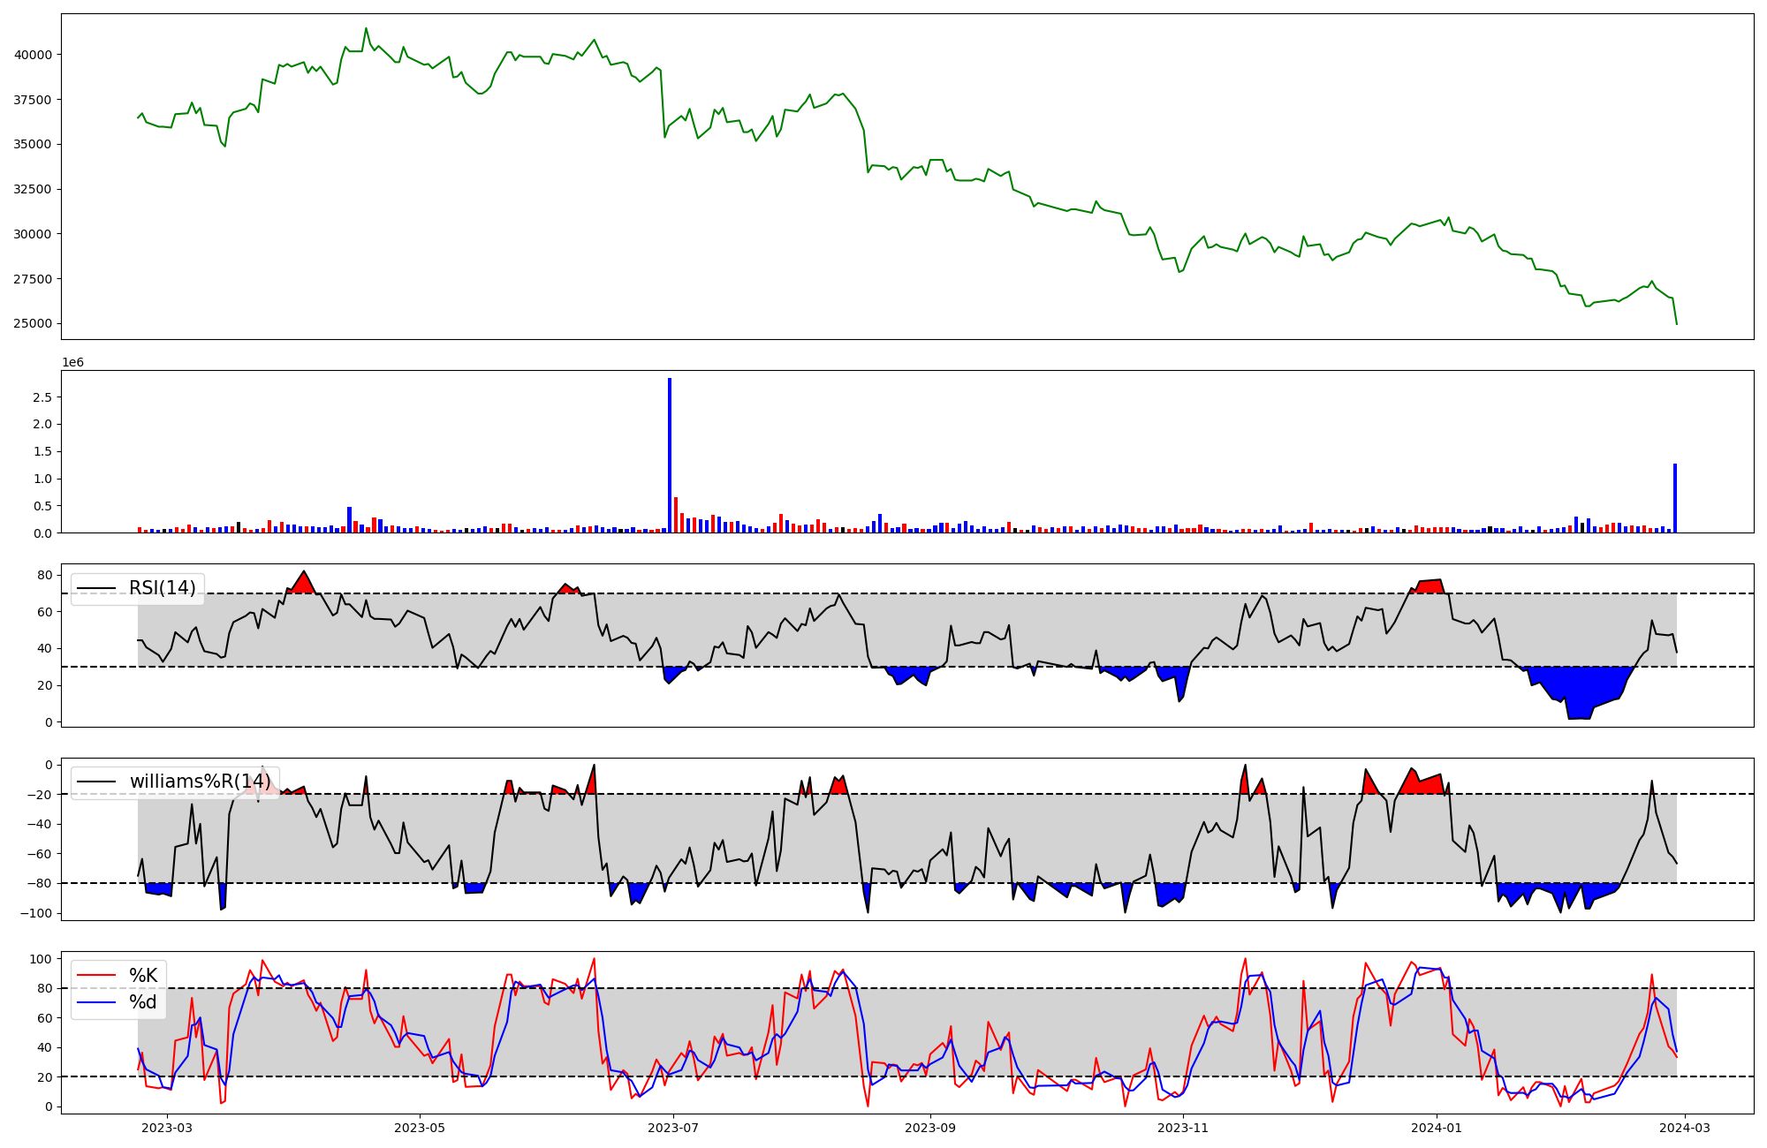Click the 2023-05 date tick label
The height and width of the screenshot is (1148, 1767).
tap(420, 1128)
